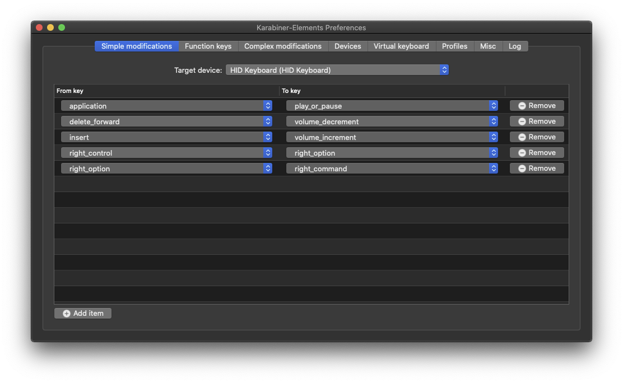This screenshot has height=383, width=623.
Task: Close the Karabiner-Elements Preferences window
Action: tap(39, 27)
